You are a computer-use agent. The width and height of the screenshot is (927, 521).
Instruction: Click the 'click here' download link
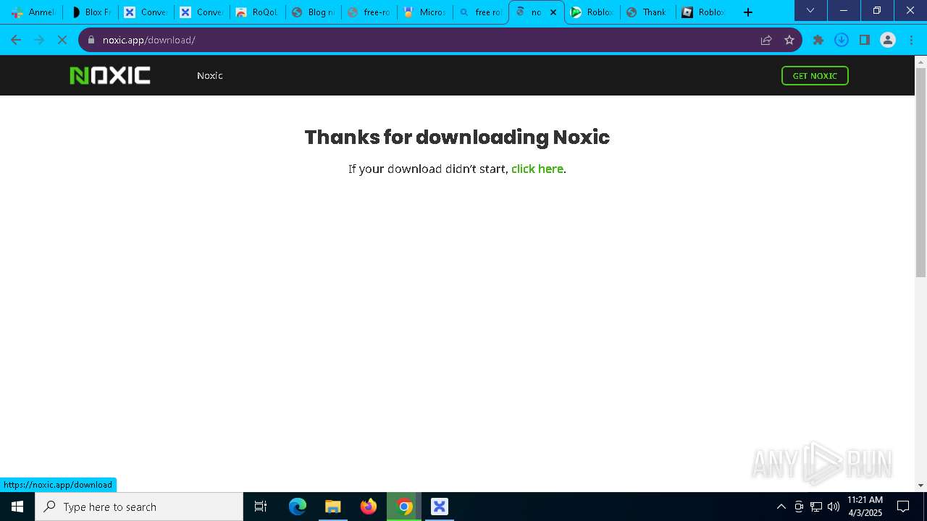tap(537, 169)
